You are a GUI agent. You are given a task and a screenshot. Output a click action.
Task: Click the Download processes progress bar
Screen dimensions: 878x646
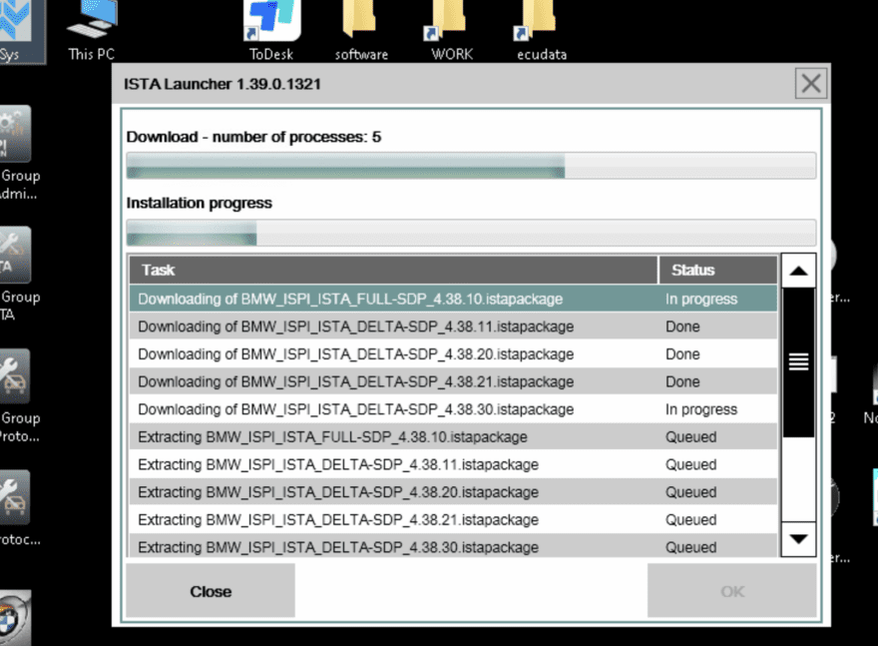(x=471, y=166)
